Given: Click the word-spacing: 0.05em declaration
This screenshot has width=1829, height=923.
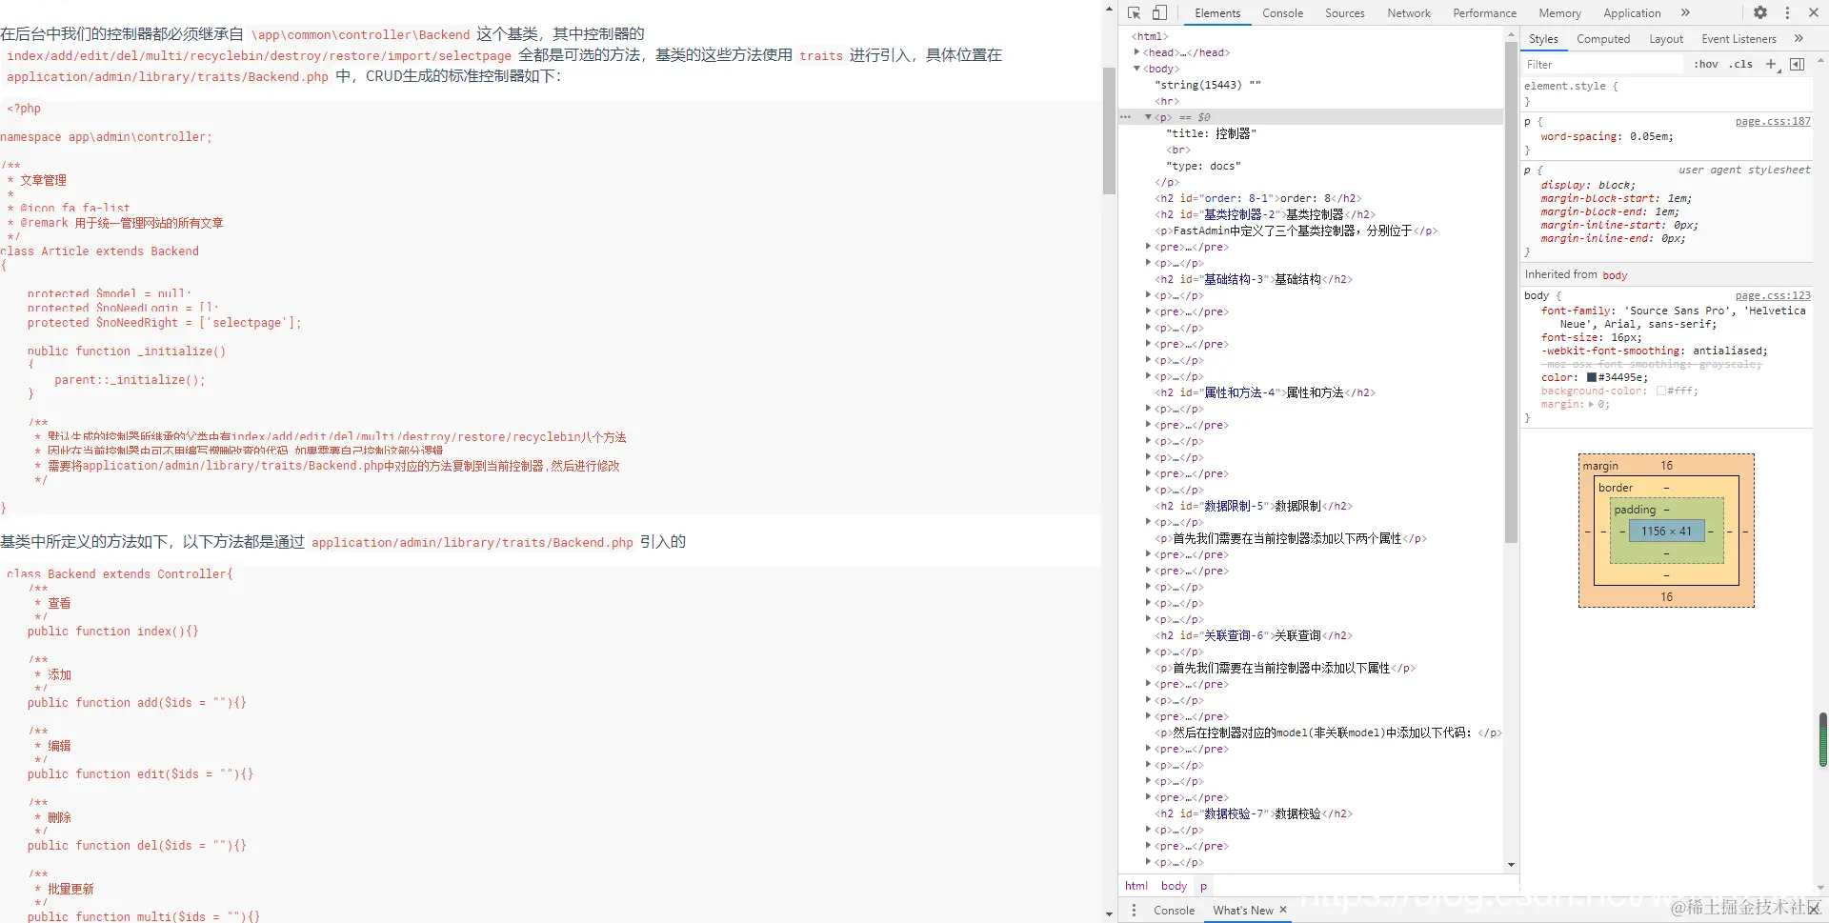Looking at the screenshot, I should coord(1607,136).
